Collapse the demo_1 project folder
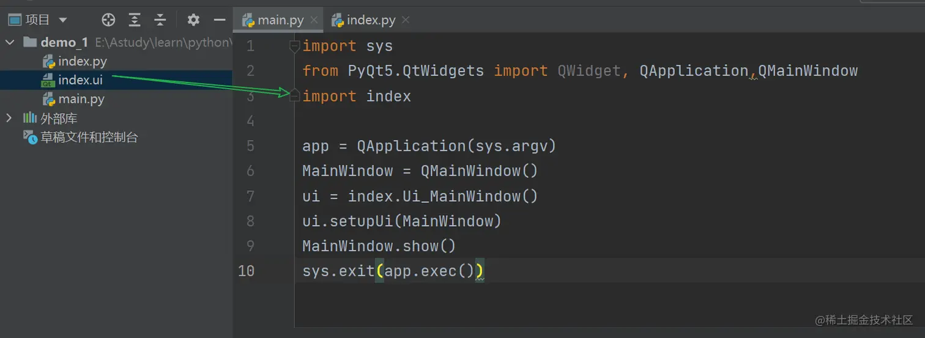925x338 pixels. pyautogui.click(x=10, y=42)
